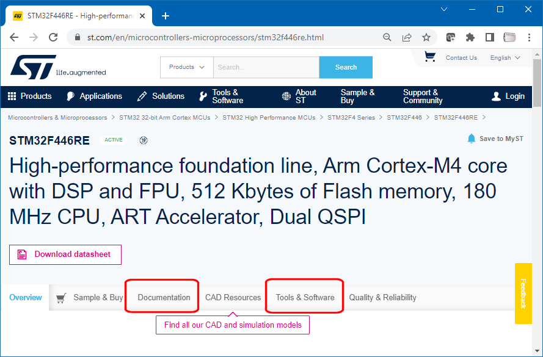543x357 pixels.
Task: Switch to Quality & Reliability tab
Action: [x=382, y=298]
